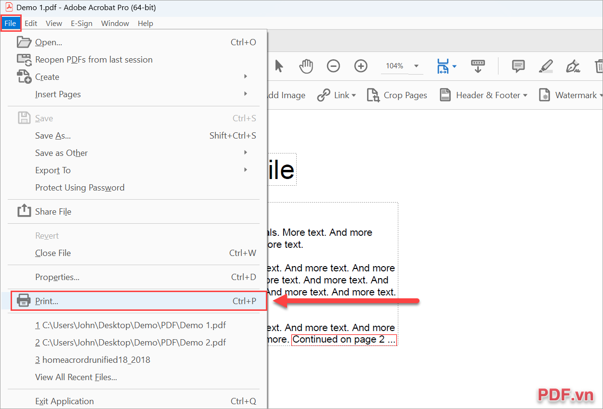Choose Share File menu entry
The image size is (603, 409).
(133, 212)
